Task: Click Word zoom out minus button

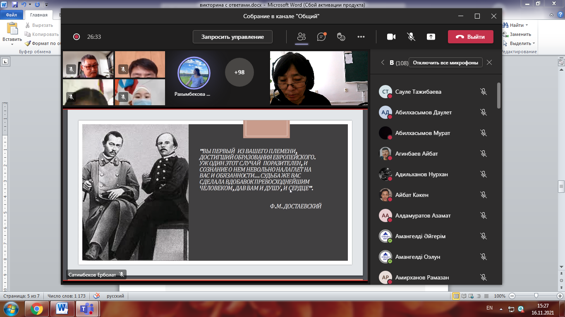Action: (512, 296)
